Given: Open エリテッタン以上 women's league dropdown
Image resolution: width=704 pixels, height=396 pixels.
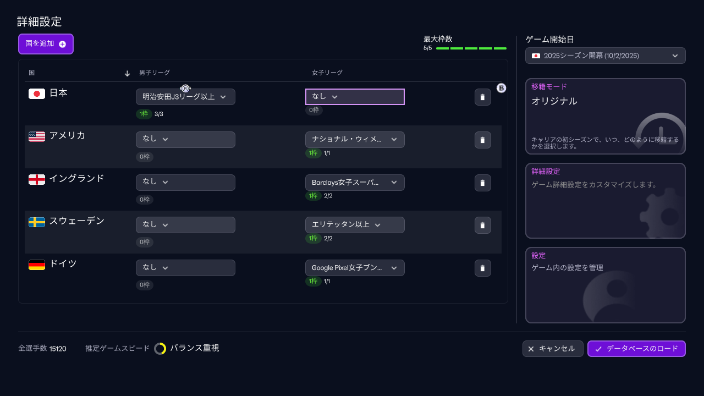Looking at the screenshot, I should point(355,225).
